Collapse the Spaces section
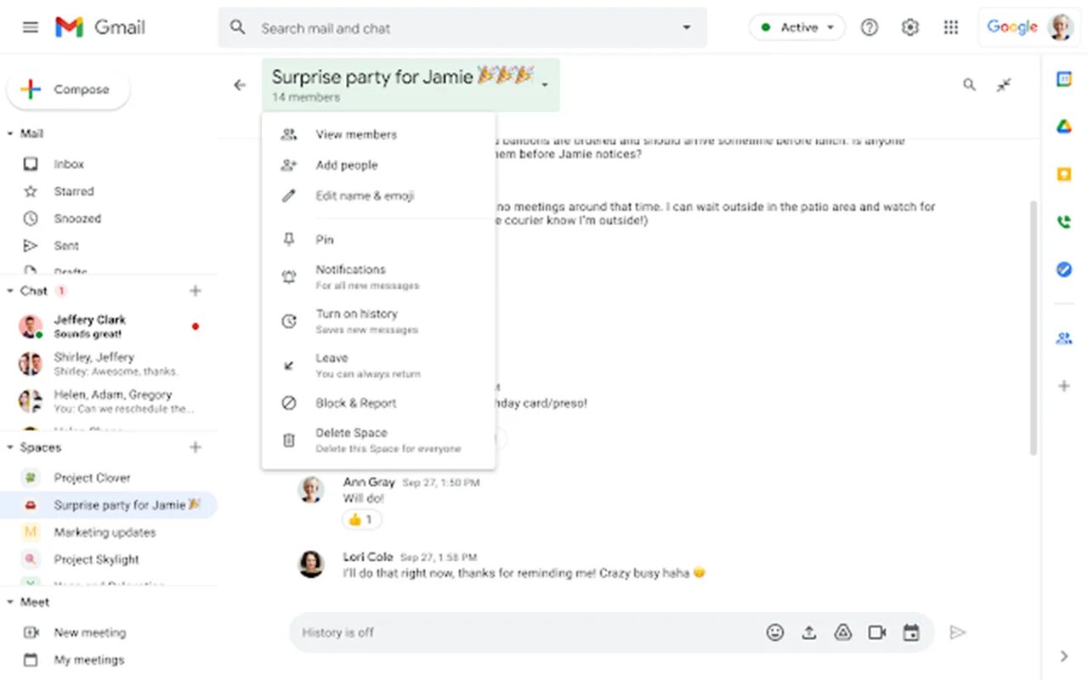The image size is (1088, 680). tap(10, 447)
